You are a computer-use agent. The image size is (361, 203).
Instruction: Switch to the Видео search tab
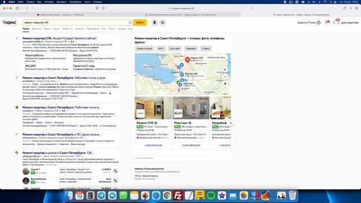47,29
